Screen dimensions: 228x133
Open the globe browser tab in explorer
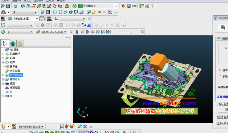click(x=13, y=44)
